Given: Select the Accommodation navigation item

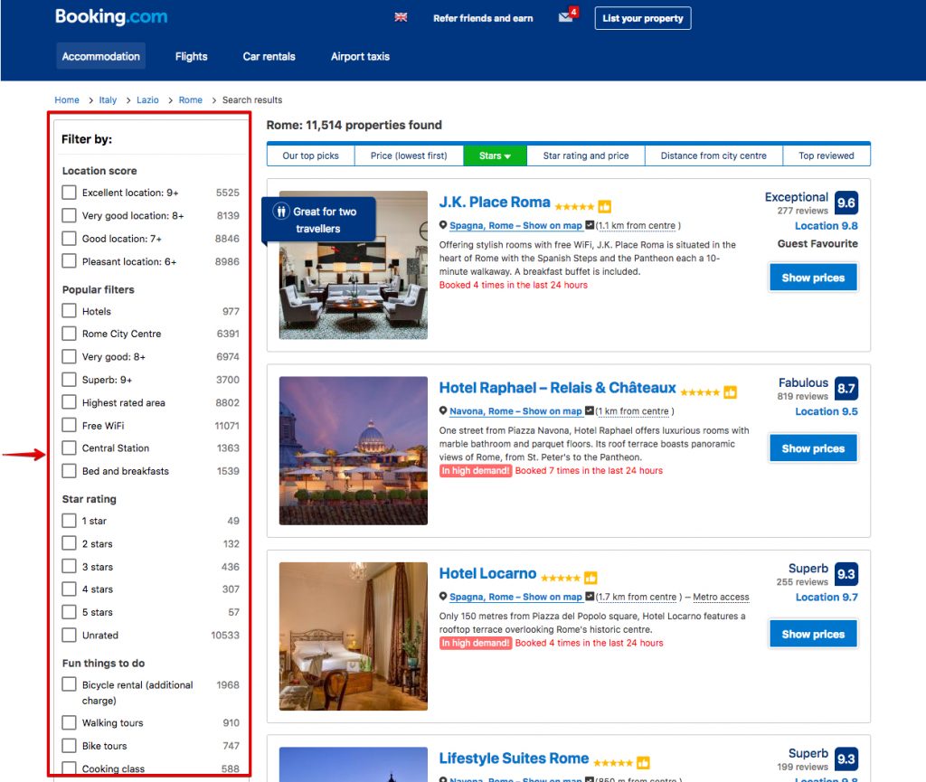Looking at the screenshot, I should (x=101, y=56).
